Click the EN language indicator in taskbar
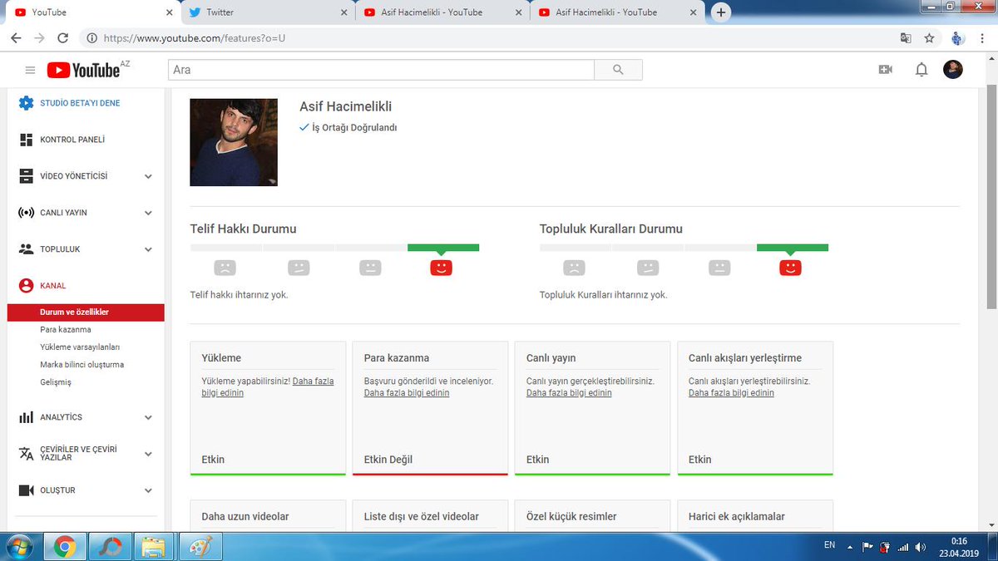This screenshot has height=561, width=998. [829, 546]
